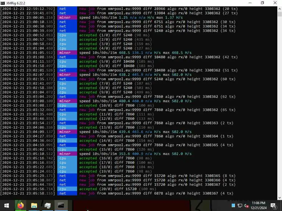282x211 pixels.
Task: Click the 'accepted (20/0) diff 15720' line
Action: [78, 189]
